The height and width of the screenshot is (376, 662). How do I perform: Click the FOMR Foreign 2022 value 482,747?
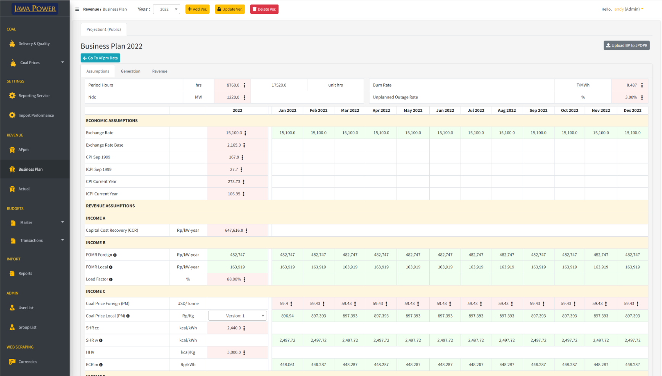[x=237, y=255]
